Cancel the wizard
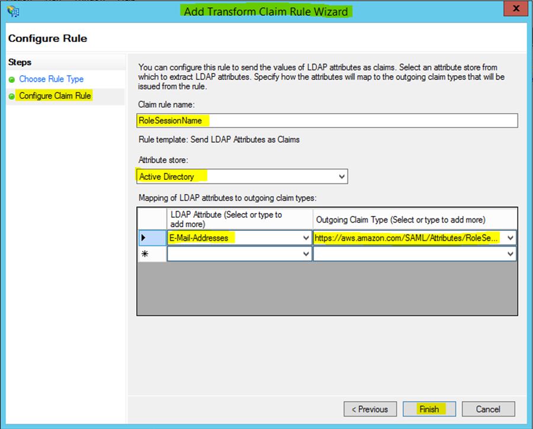533x429 pixels. [x=488, y=409]
